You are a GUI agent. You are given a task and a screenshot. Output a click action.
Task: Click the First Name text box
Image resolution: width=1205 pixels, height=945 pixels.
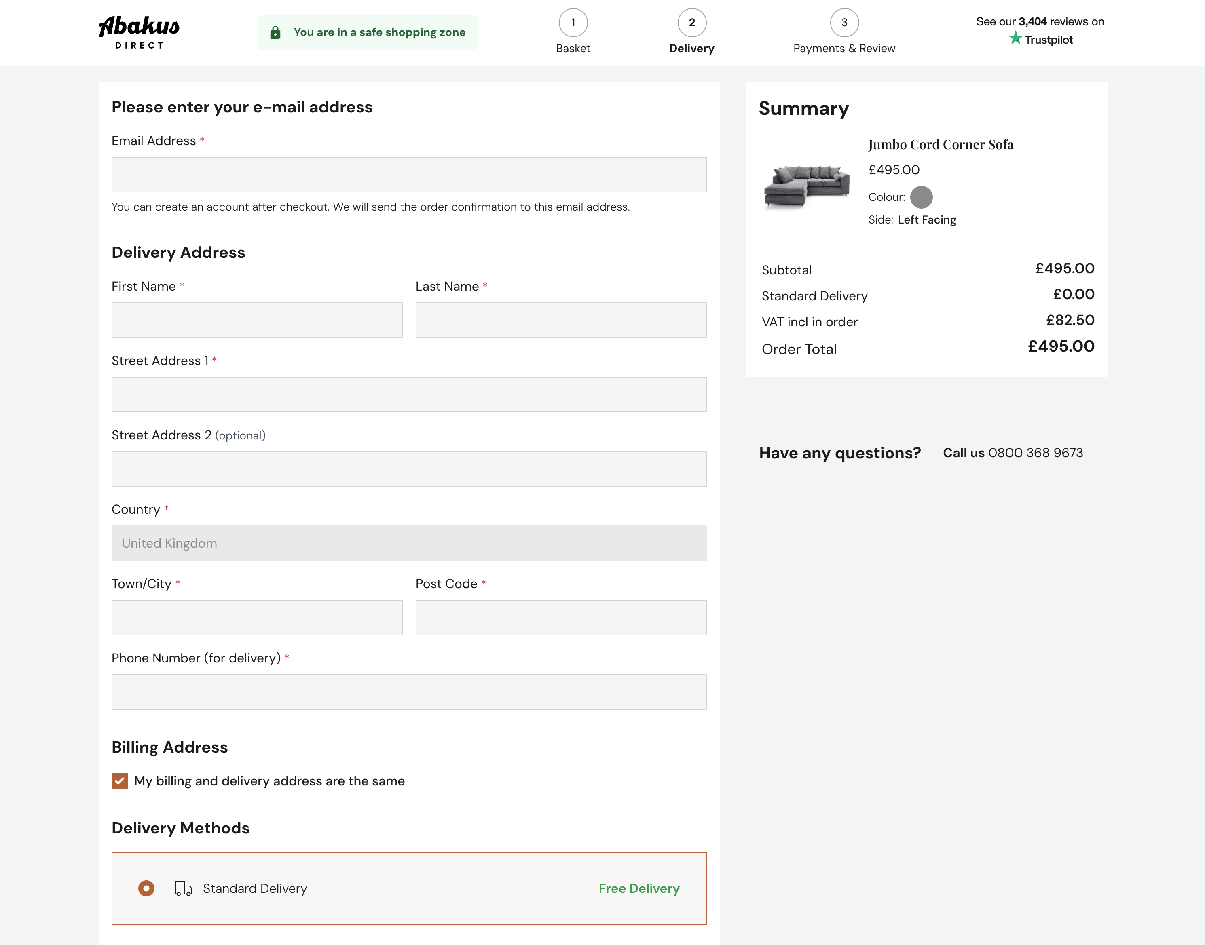click(x=257, y=320)
